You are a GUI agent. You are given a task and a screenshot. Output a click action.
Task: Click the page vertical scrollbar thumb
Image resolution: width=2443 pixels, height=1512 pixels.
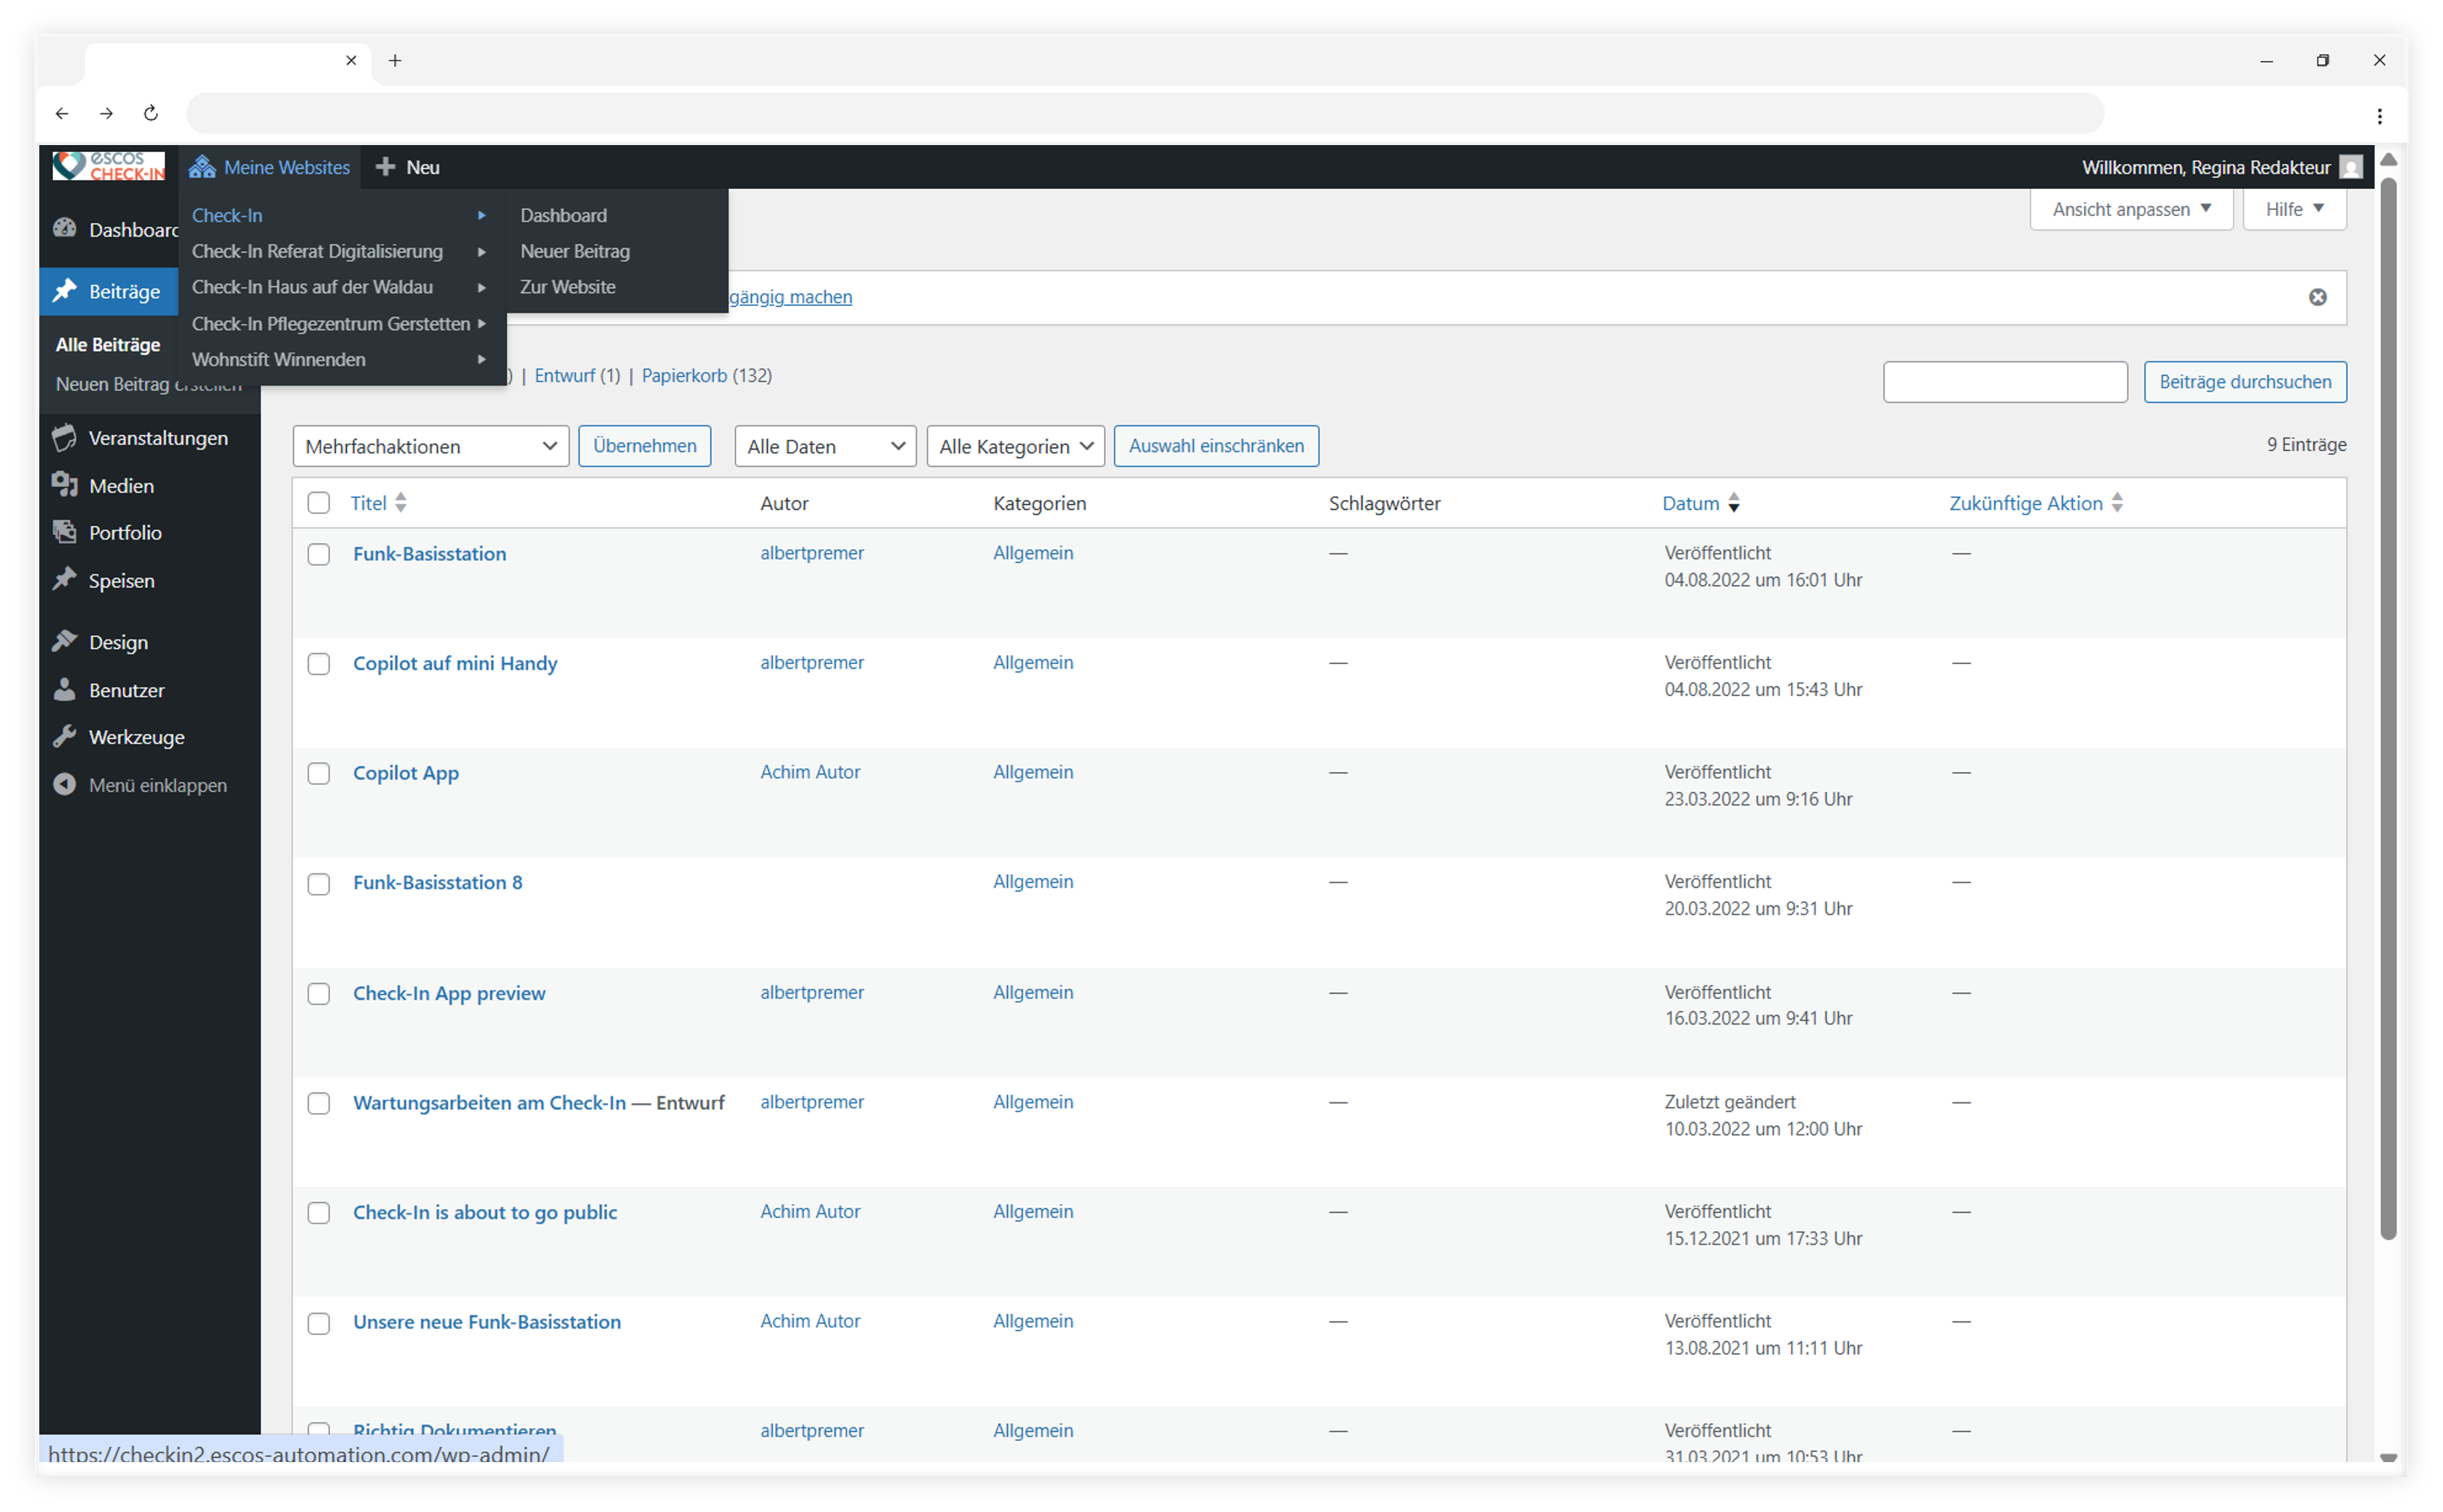coord(2388,708)
